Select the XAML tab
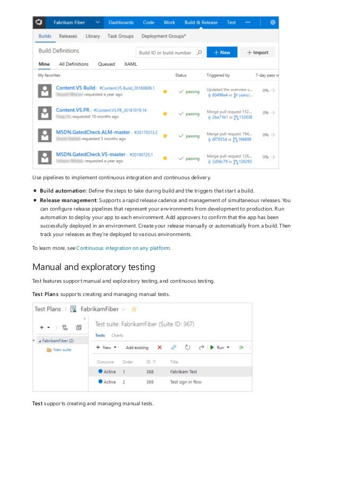The height and width of the screenshot is (479, 338). [130, 64]
